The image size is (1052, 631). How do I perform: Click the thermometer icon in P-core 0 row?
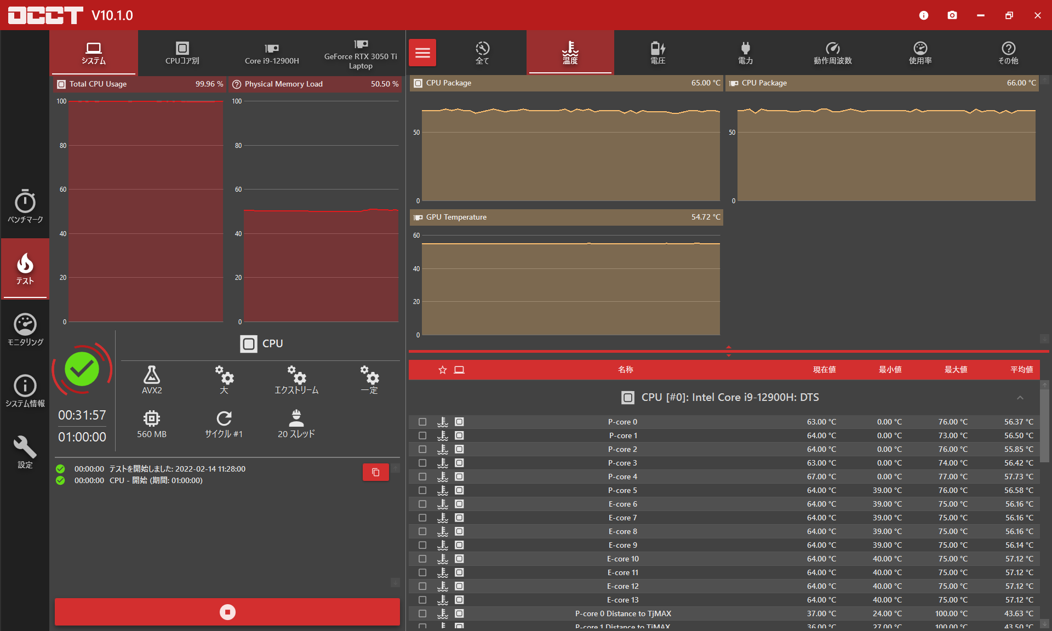click(443, 422)
